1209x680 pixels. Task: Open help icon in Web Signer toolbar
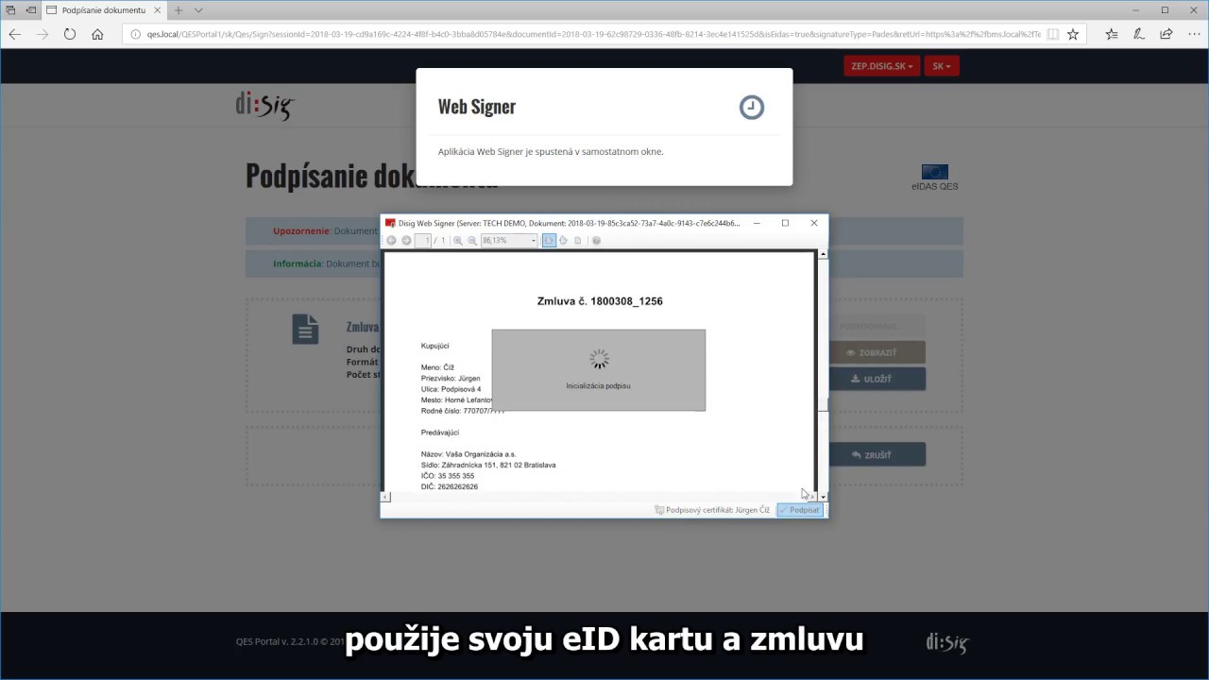coord(596,241)
